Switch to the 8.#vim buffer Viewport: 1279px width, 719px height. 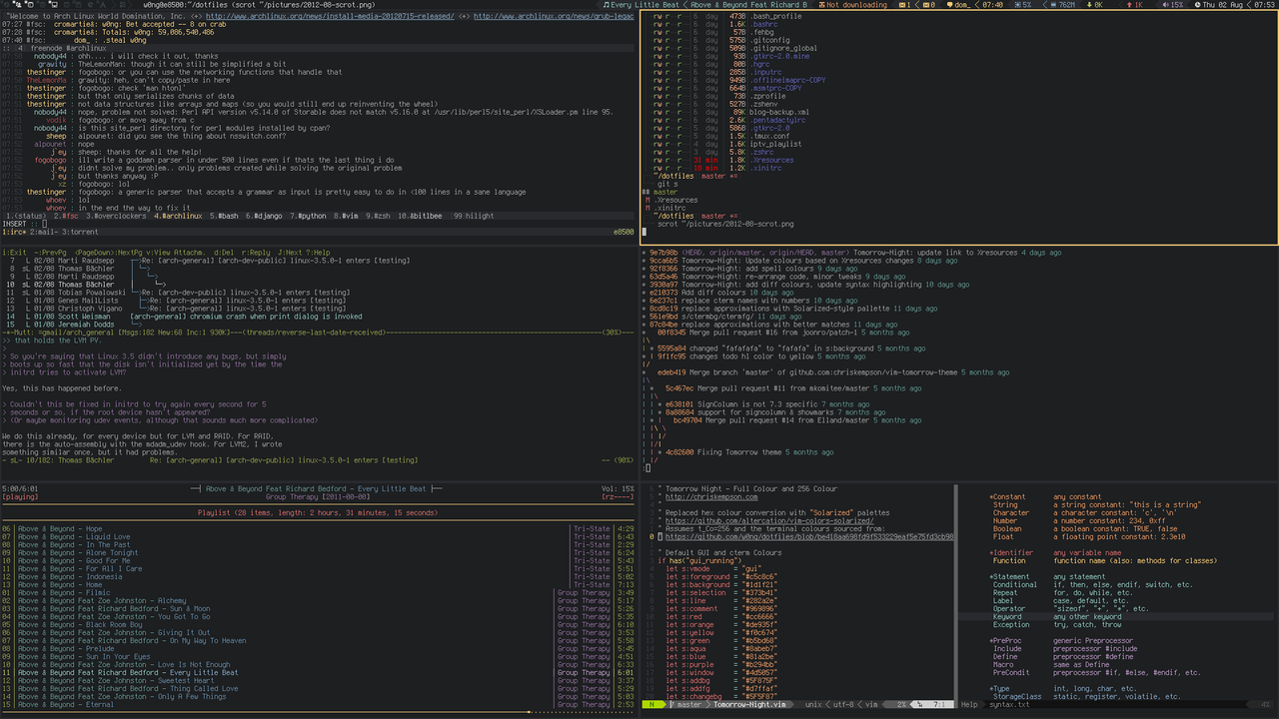346,216
